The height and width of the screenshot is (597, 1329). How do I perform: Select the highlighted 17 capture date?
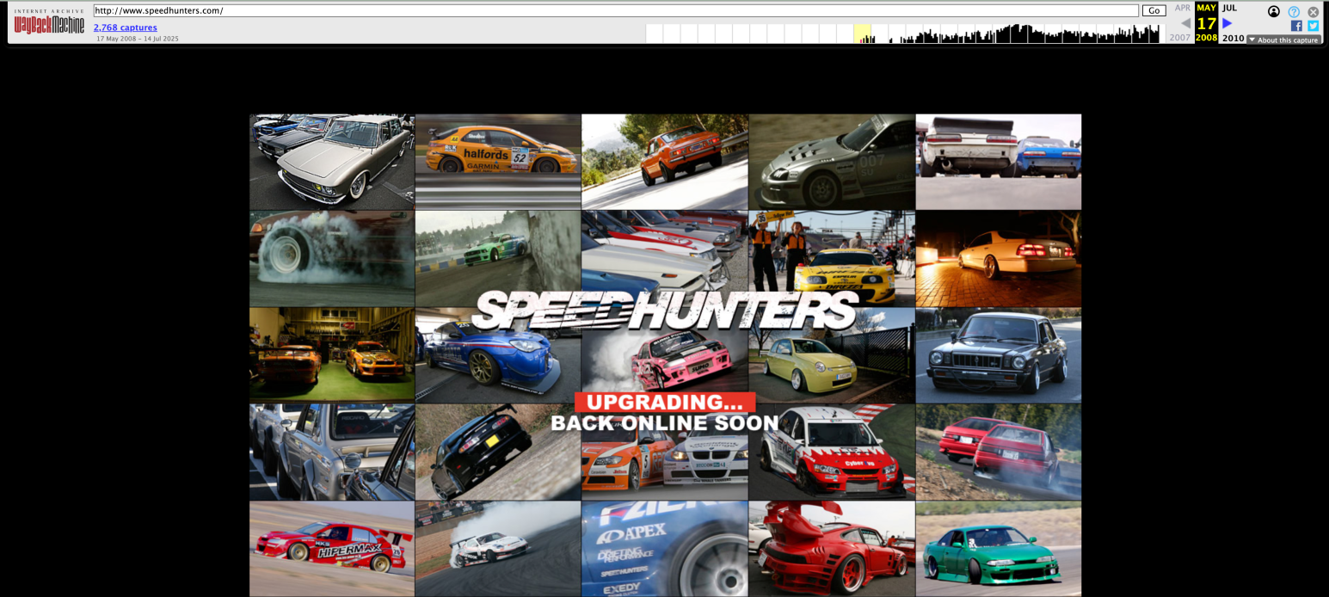click(x=1205, y=23)
